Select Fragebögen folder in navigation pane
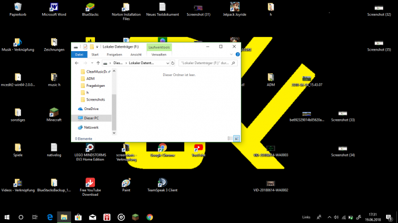 [x=93, y=86]
